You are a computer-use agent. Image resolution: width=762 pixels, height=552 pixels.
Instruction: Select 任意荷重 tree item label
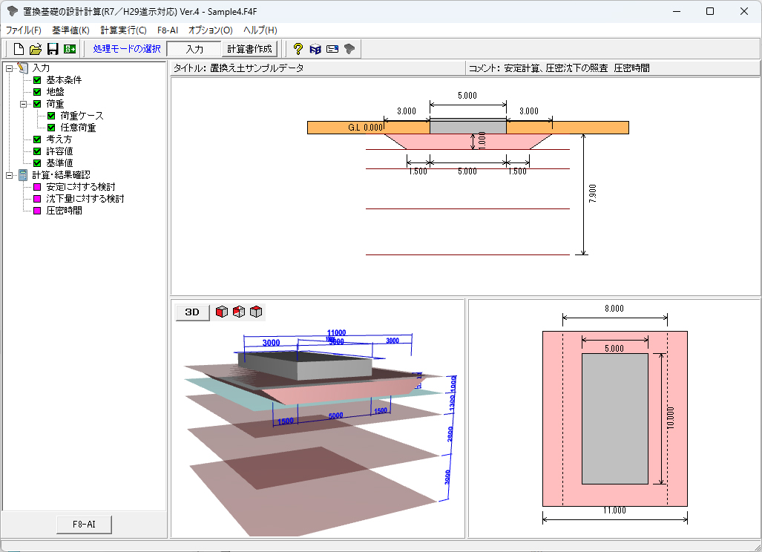click(x=78, y=128)
